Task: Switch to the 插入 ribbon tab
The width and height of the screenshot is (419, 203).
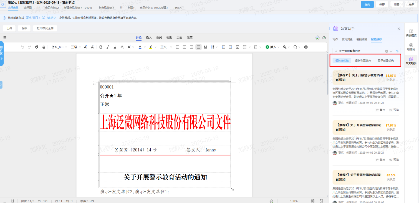Action: [149, 37]
